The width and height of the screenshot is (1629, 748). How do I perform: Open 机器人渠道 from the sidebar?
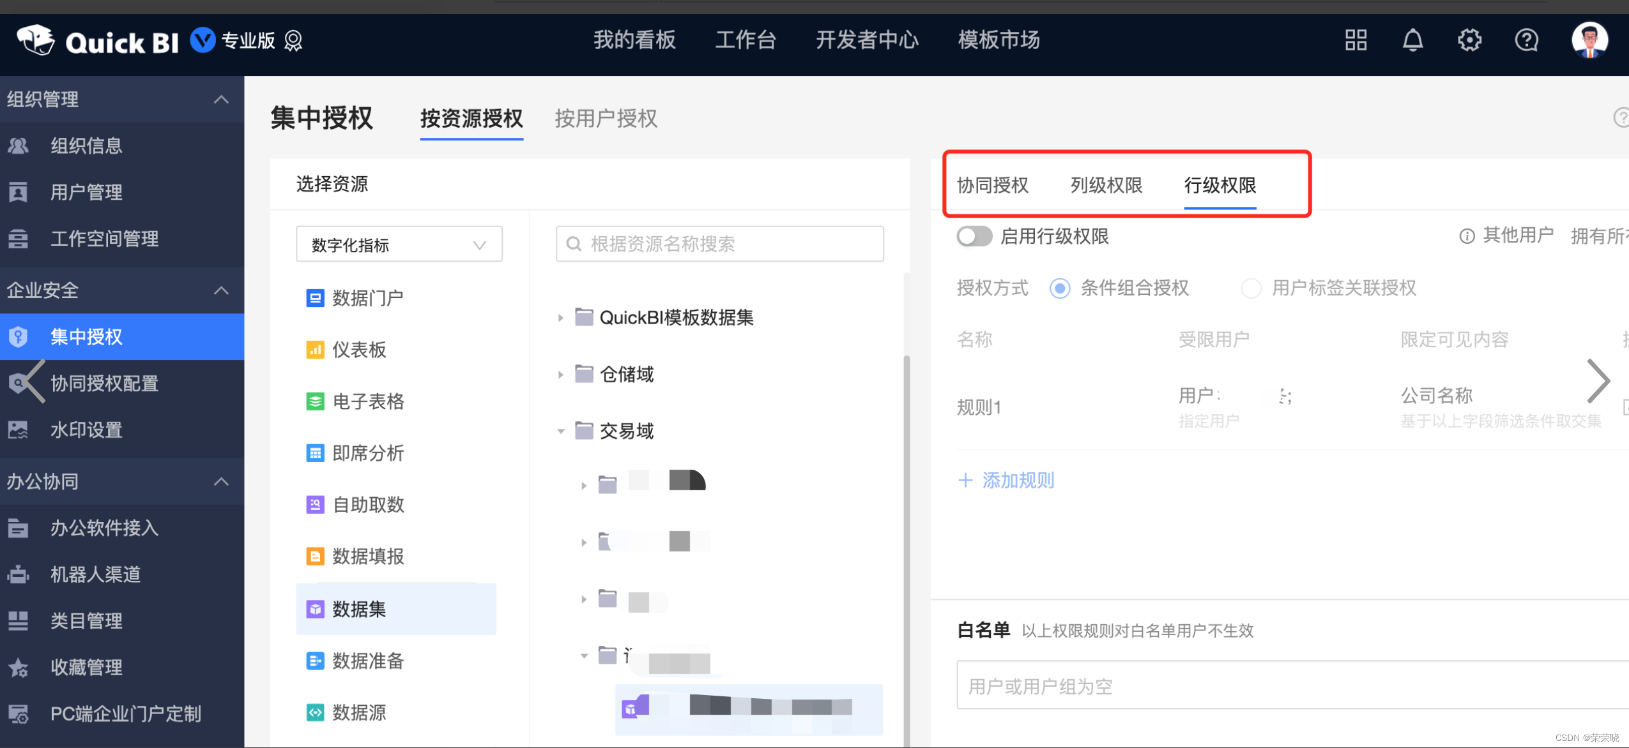pos(96,574)
